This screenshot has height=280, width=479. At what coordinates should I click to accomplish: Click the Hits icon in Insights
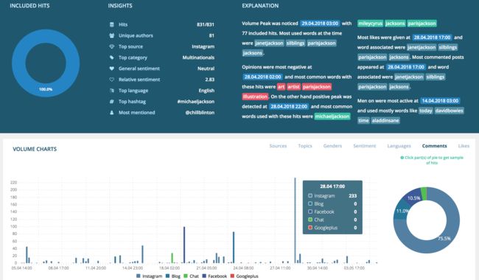[112, 24]
